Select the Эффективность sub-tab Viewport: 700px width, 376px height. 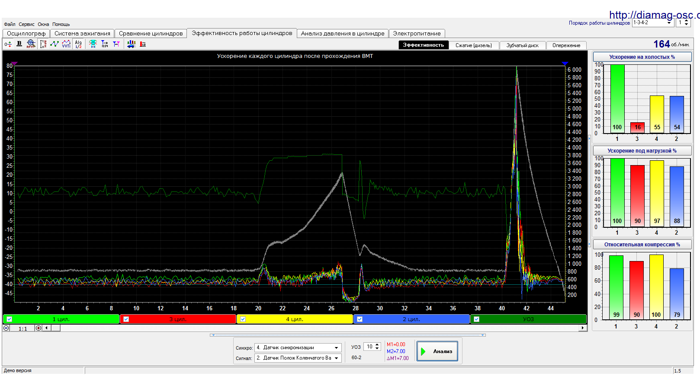pos(423,45)
